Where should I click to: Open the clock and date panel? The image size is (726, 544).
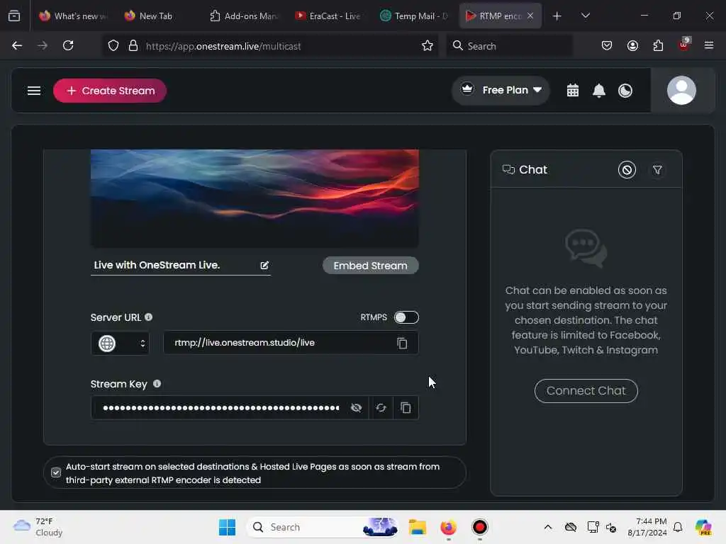pyautogui.click(x=647, y=527)
